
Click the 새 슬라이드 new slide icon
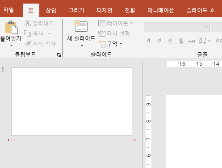click(x=81, y=26)
